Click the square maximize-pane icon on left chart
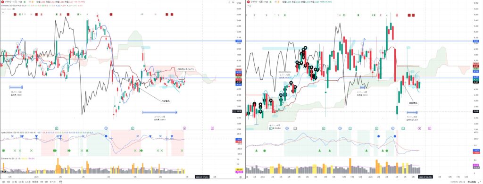483x184 pixels. coord(233,2)
